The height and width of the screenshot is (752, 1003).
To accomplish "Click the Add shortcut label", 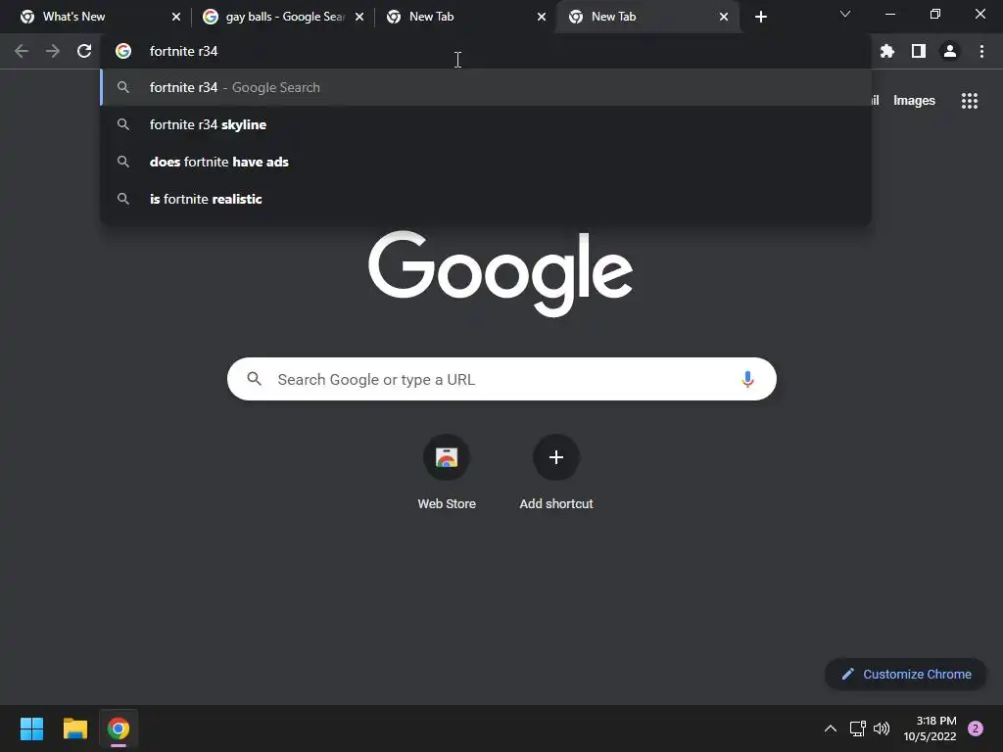I will click(x=556, y=504).
